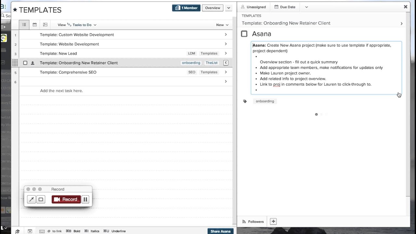The image size is (416, 234).
Task: Open the files view image icon
Action: [45, 25]
